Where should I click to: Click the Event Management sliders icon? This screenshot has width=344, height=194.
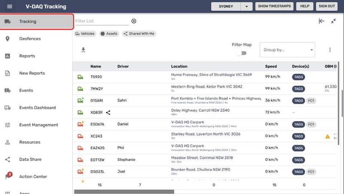coord(8,125)
